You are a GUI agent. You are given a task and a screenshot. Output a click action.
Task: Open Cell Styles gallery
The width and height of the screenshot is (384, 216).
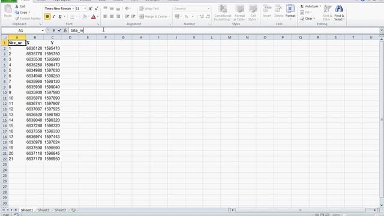[x=253, y=13]
